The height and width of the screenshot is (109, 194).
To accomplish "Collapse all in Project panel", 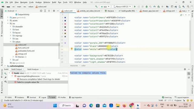I will [49, 11].
